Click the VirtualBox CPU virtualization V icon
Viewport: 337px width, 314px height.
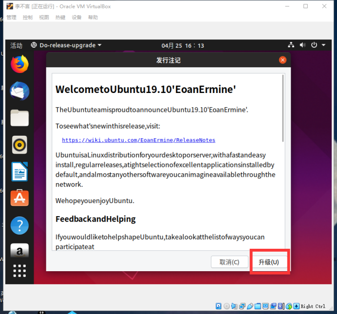coord(281,306)
